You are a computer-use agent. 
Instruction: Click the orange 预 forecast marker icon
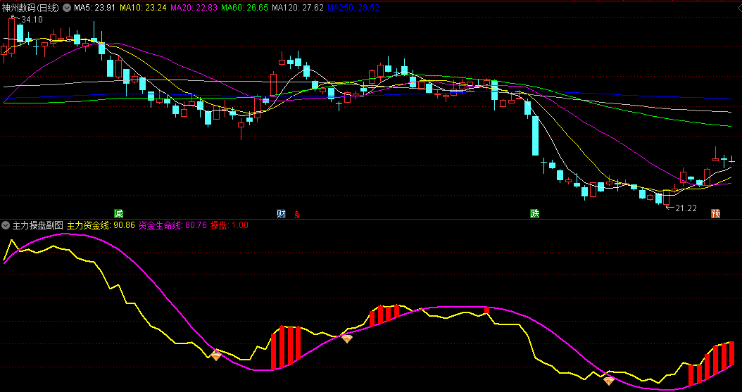pos(715,213)
